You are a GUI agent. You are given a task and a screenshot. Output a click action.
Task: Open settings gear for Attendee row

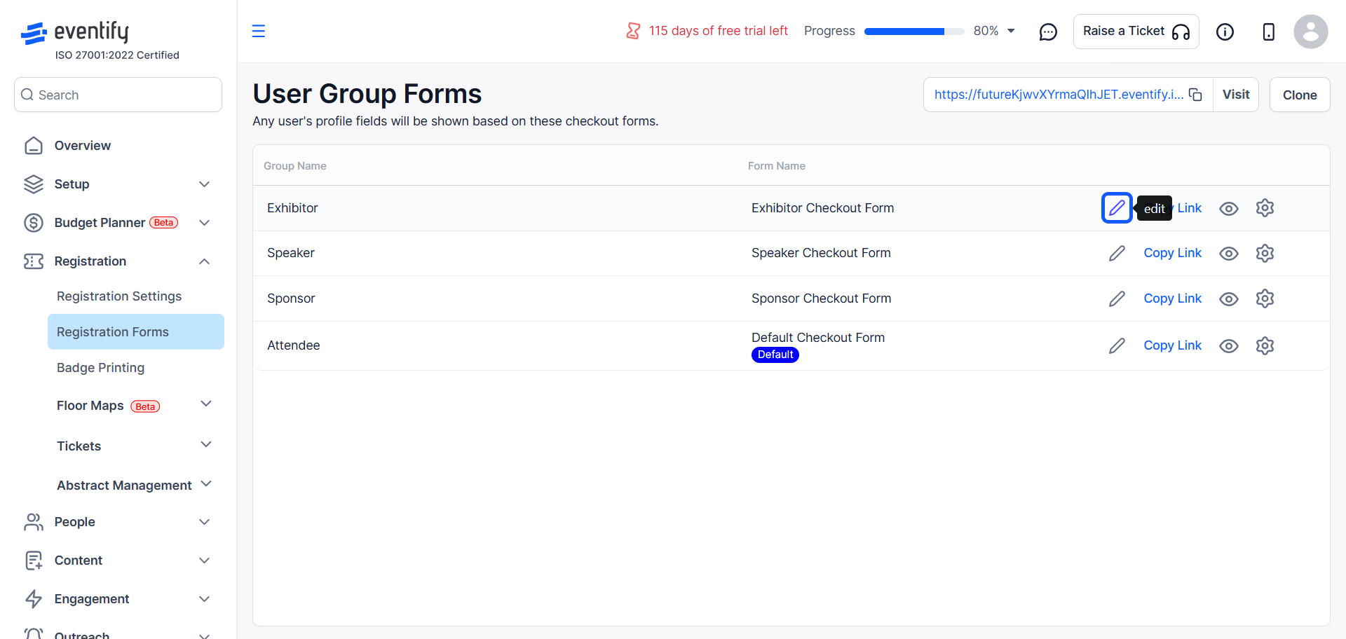(x=1265, y=345)
